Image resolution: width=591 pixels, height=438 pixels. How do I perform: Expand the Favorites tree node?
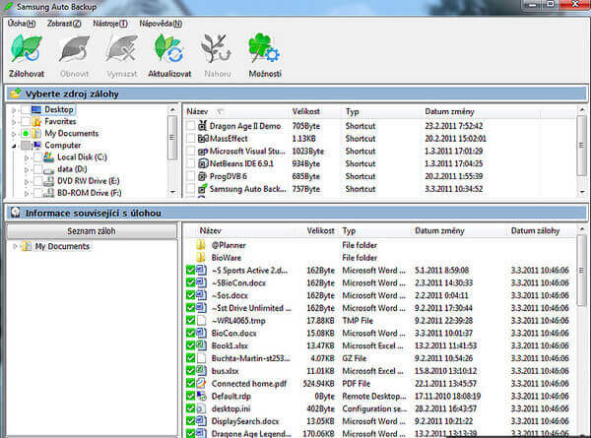14,122
